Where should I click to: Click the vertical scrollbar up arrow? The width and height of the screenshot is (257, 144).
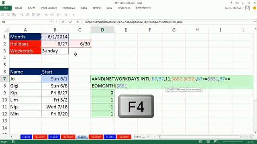[x=255, y=28]
